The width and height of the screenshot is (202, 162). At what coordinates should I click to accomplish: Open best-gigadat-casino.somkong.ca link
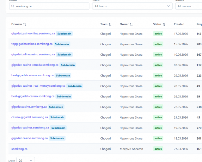click(33, 97)
